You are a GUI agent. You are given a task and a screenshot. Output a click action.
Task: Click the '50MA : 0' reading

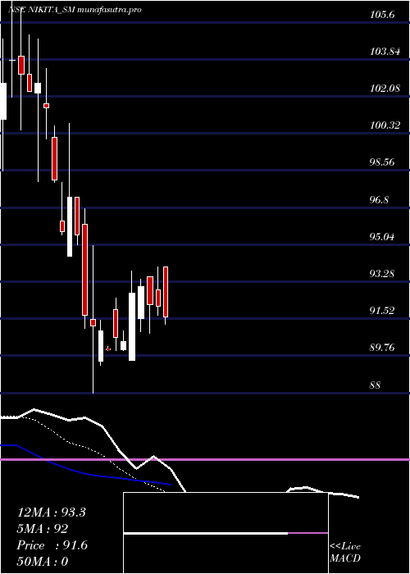(43, 562)
